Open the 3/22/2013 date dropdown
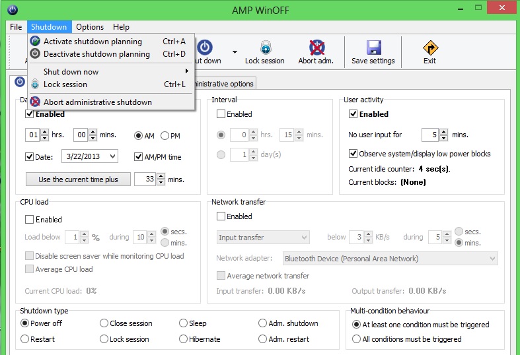Screen dimensions: 520x355 (113, 156)
